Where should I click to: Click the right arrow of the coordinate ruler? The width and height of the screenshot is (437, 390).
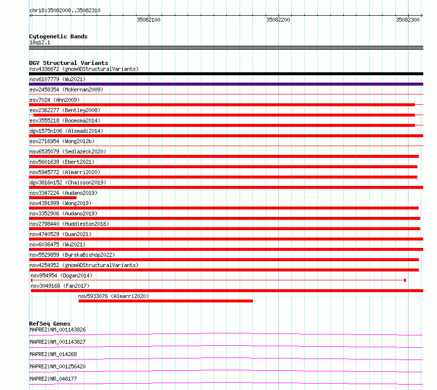coord(421,15)
